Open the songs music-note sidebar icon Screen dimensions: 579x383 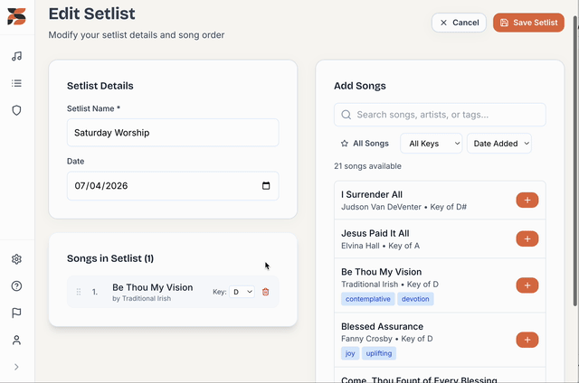pos(16,56)
